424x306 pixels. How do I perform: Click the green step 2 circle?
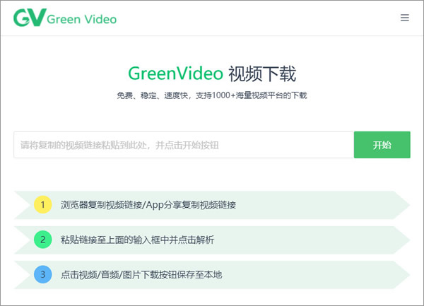point(42,240)
